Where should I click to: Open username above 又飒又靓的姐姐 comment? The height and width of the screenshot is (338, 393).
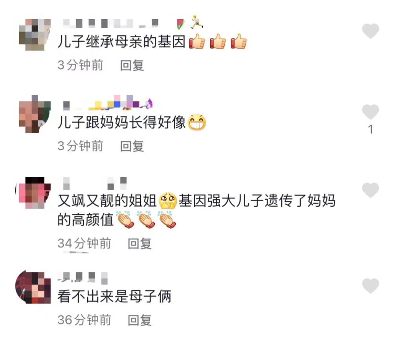(95, 183)
